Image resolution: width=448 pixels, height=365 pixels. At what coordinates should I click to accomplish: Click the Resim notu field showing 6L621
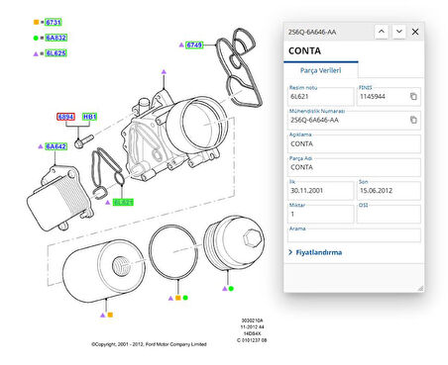pyautogui.click(x=320, y=96)
